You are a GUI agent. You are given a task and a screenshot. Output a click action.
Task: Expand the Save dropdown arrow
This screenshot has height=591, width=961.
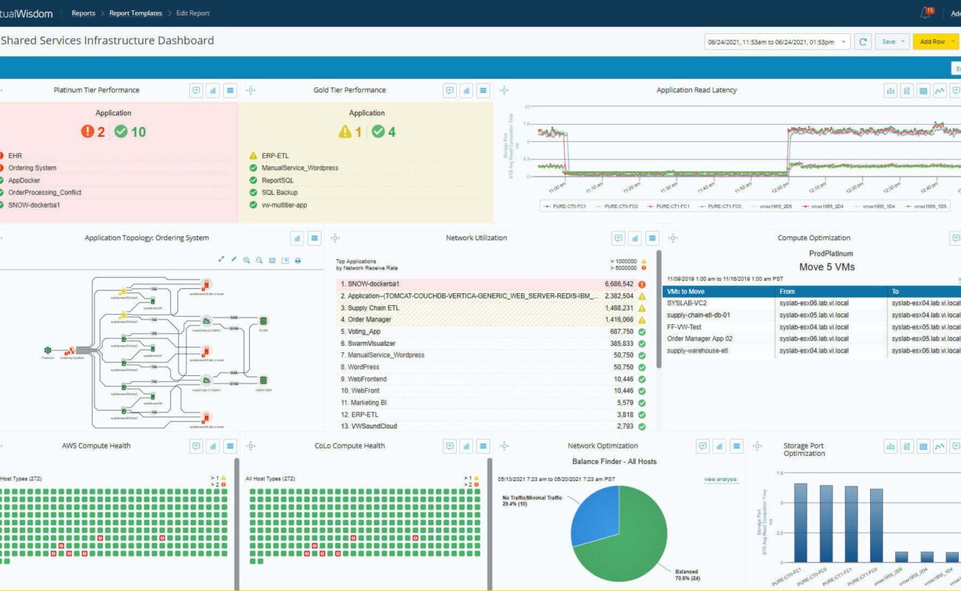pos(903,41)
